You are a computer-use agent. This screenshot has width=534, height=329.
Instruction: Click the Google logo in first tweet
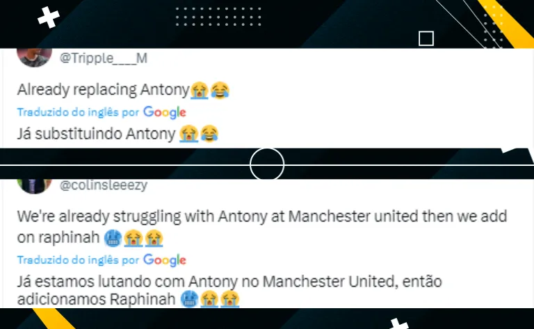(165, 112)
